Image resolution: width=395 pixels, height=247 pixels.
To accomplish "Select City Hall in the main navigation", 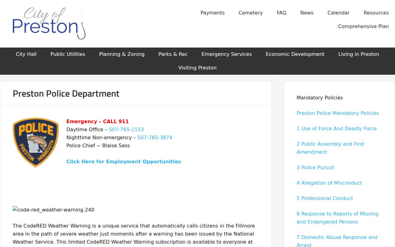I will click(26, 54).
